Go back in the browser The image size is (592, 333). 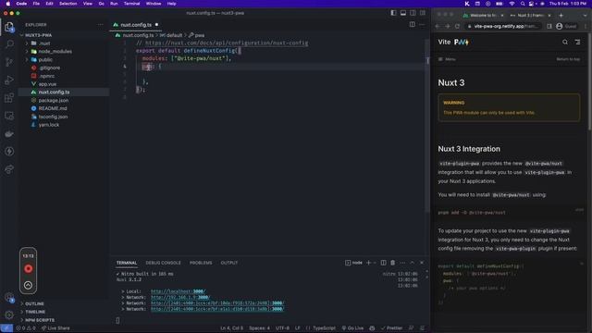[x=438, y=27]
